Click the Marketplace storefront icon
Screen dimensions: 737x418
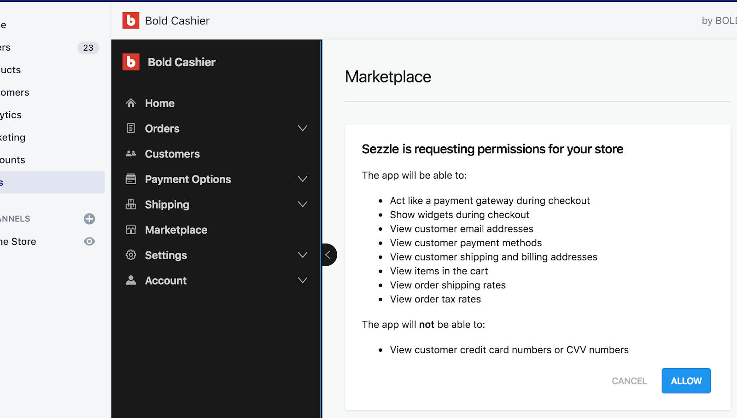pos(131,230)
